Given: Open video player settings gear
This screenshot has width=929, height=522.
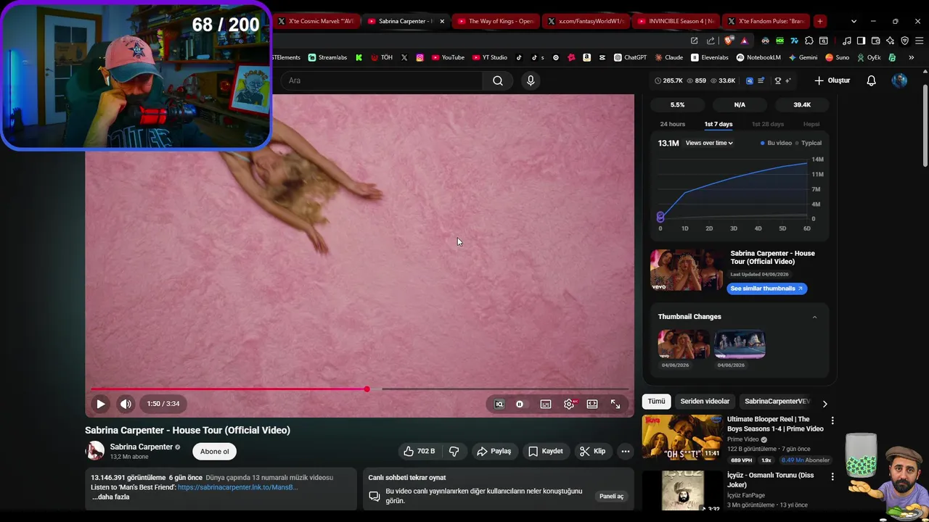Looking at the screenshot, I should [569, 404].
